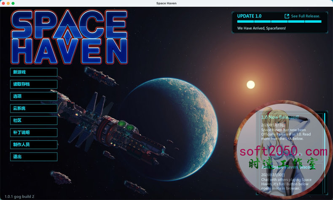Close the Space Haven window

point(3,3)
